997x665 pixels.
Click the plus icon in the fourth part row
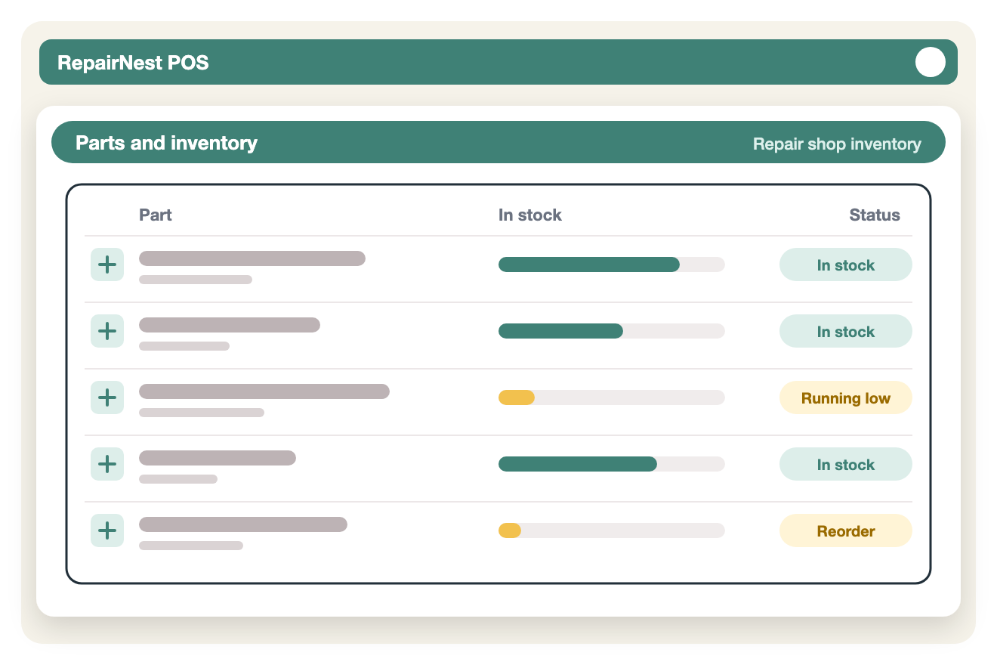coord(107,464)
